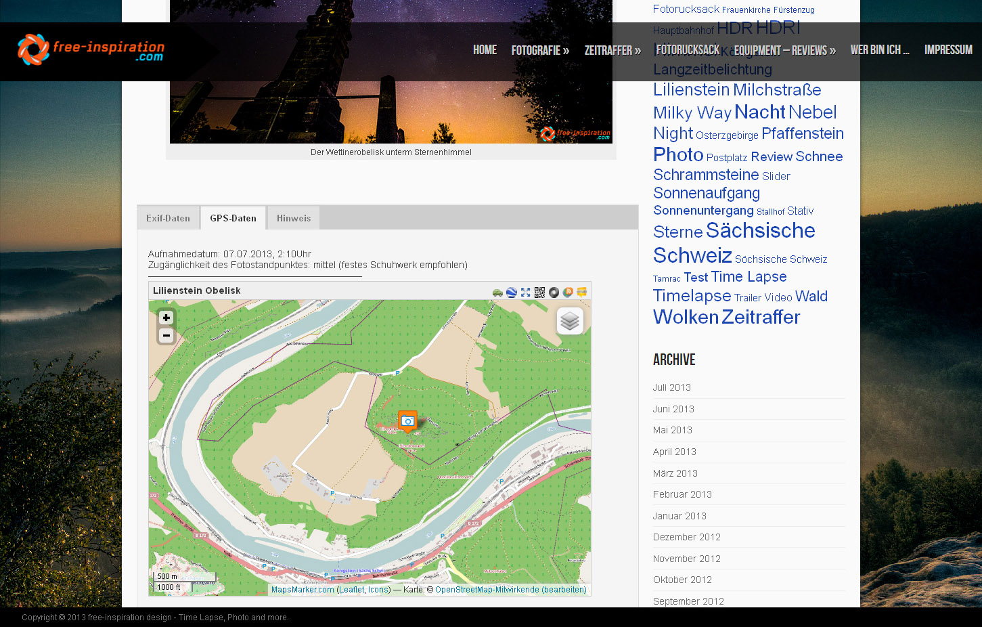Click the Milchstraße tag
Screen dimensions: 982x627
click(x=777, y=90)
